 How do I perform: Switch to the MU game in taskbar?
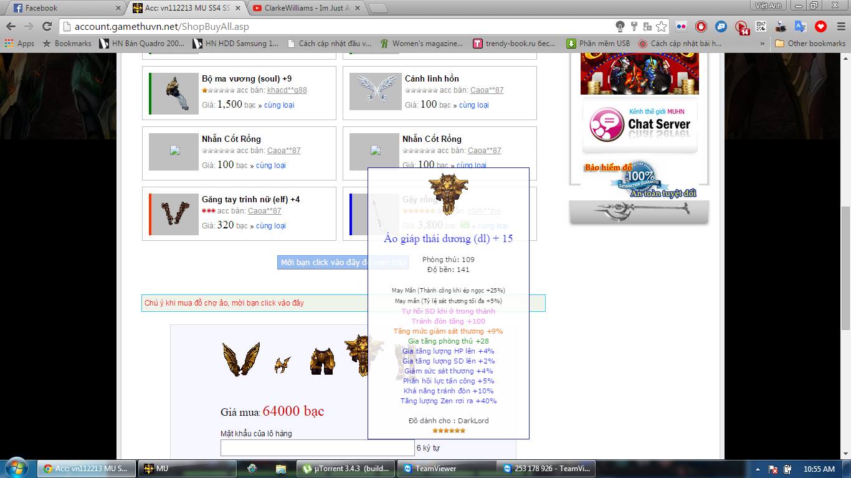(189, 469)
